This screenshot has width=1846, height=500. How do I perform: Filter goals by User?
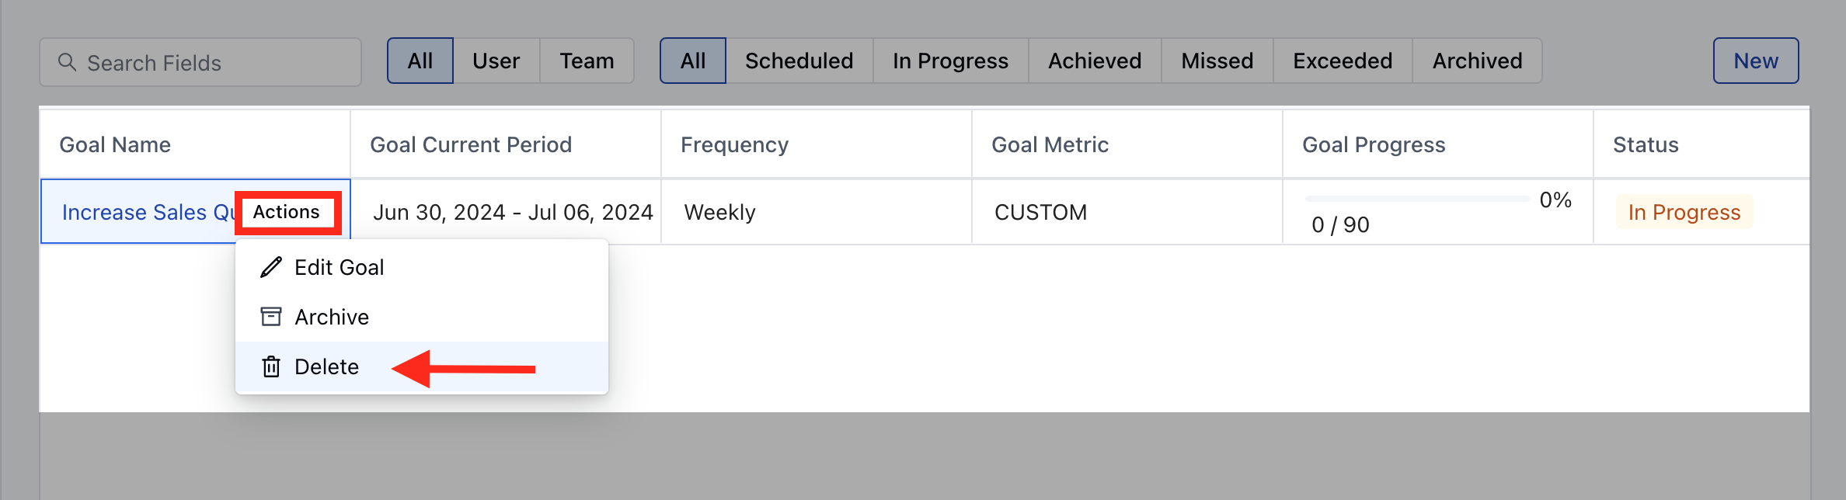click(x=496, y=61)
